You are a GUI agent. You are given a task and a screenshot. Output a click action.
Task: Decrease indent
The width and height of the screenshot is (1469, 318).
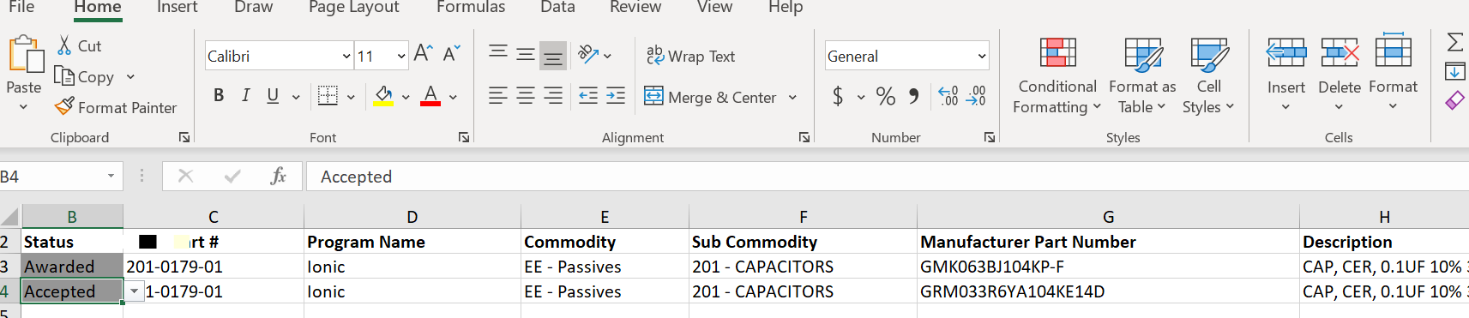point(588,96)
